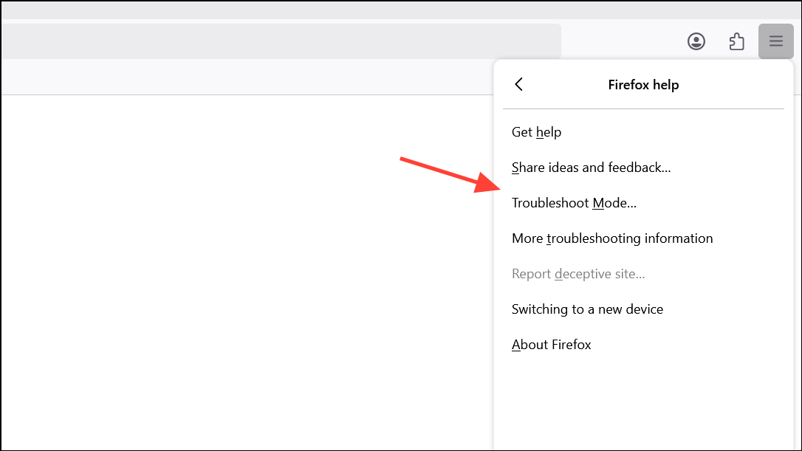
Task: Open the Extensions puzzle-piece icon
Action: coord(736,41)
